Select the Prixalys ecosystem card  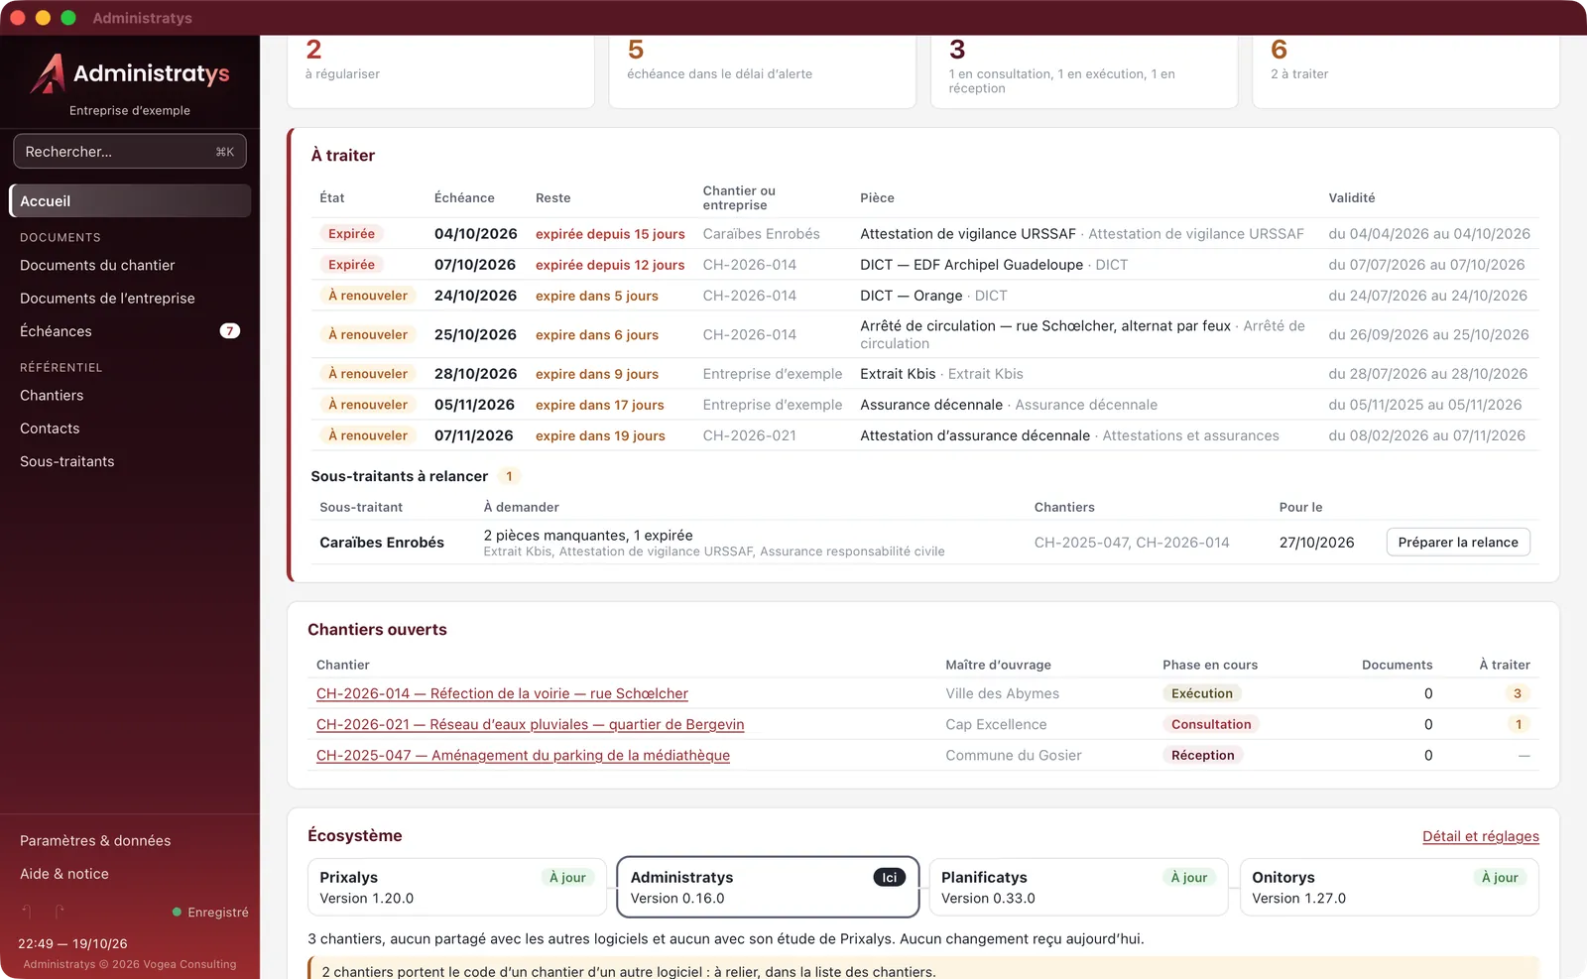457,887
